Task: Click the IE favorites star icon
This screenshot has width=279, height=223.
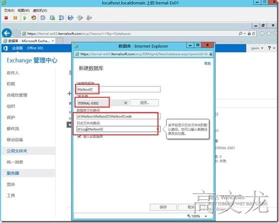Action: click(x=269, y=33)
